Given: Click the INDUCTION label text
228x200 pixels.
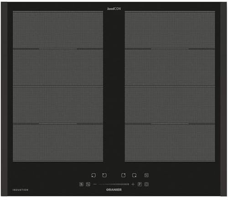Looking at the screenshot, I should pos(21,190).
